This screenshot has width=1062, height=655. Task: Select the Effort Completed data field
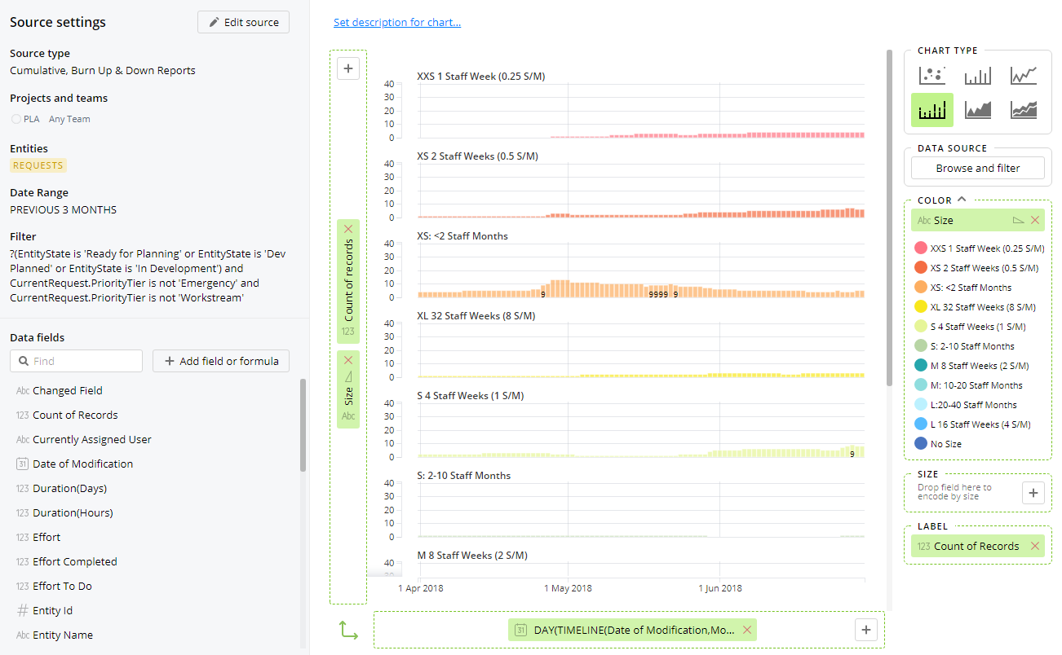(74, 561)
